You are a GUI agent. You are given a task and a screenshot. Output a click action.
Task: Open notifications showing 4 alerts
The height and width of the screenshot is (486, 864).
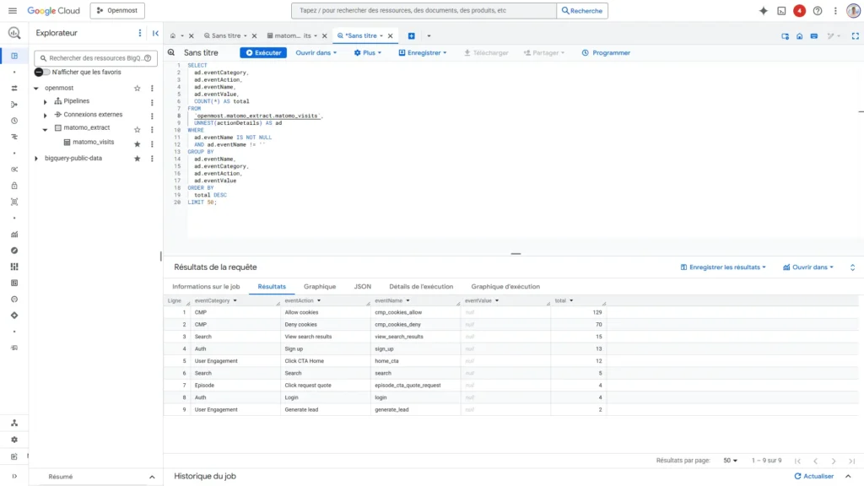pyautogui.click(x=800, y=11)
